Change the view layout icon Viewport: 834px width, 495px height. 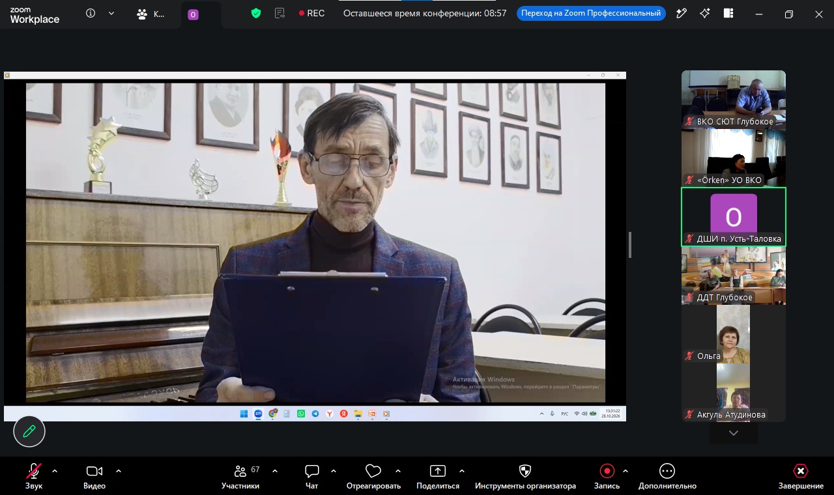(728, 13)
